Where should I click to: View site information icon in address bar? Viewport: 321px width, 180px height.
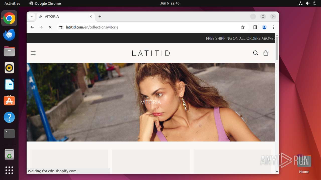coord(61,27)
